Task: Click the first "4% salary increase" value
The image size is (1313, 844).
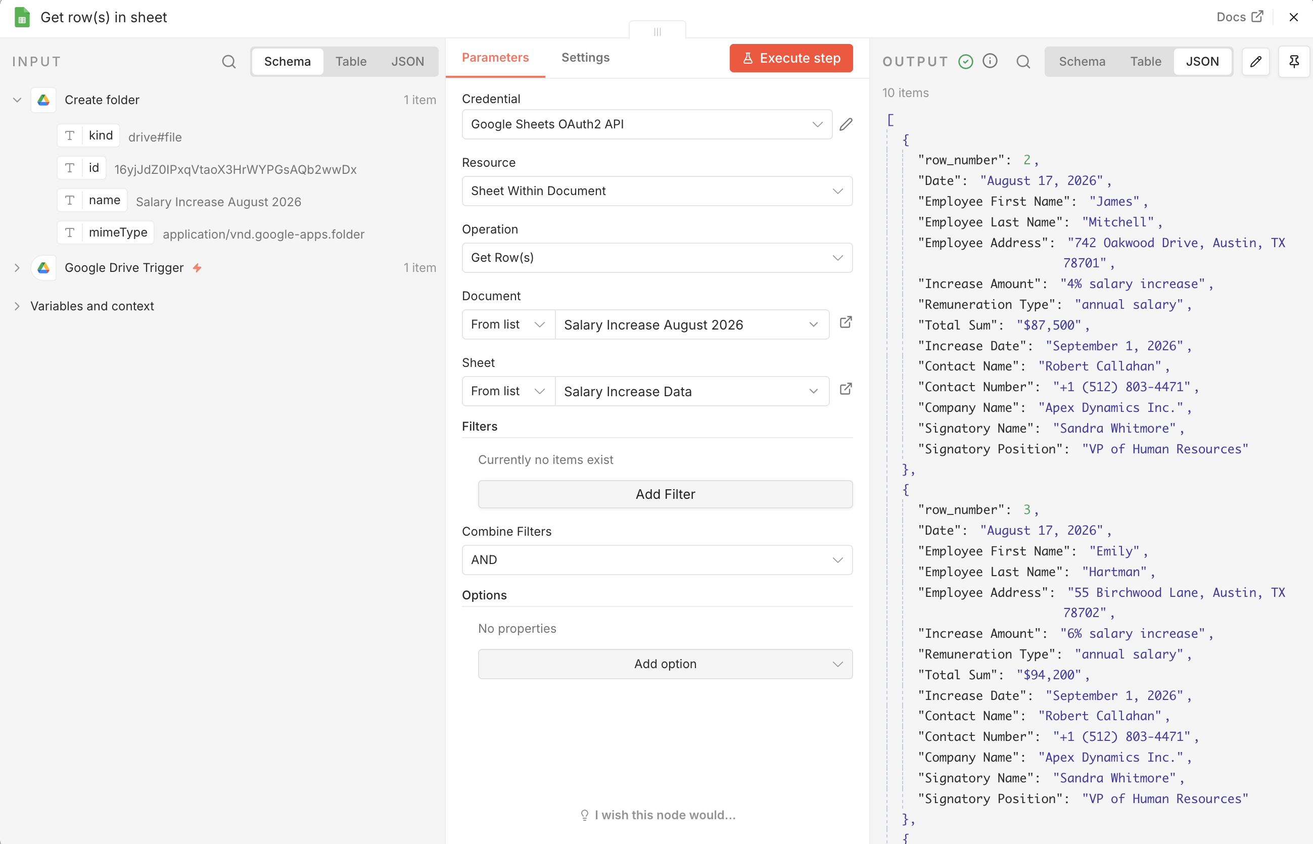Action: 1133,284
